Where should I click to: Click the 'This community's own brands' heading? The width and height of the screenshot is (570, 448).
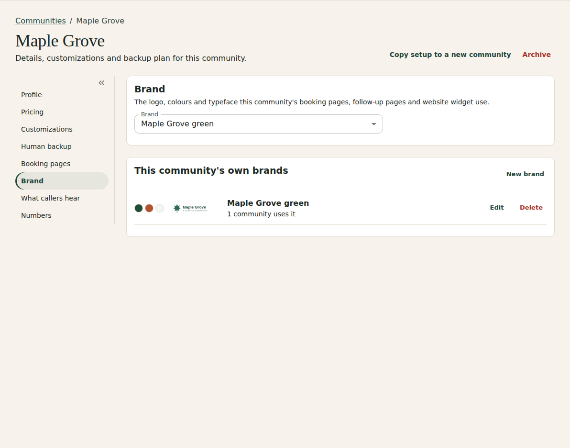(x=211, y=171)
